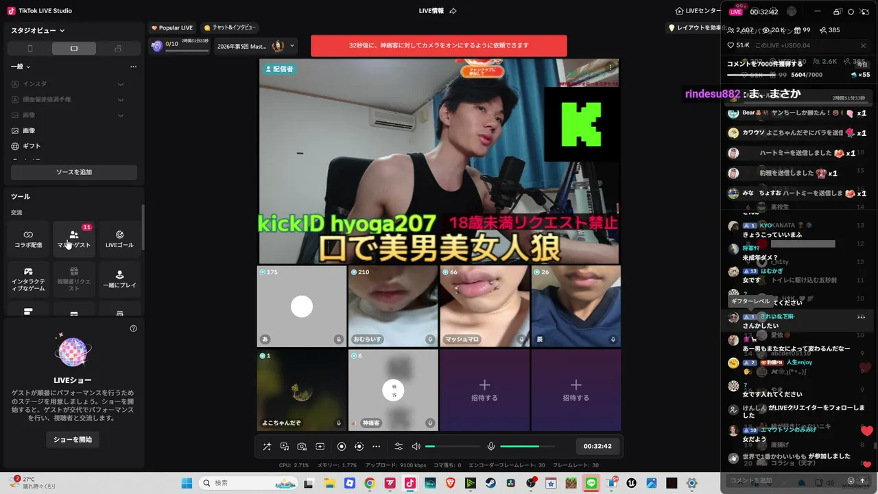Screen dimensions: 878x494
Task: Select the ギフト source row
Action: click(x=73, y=146)
